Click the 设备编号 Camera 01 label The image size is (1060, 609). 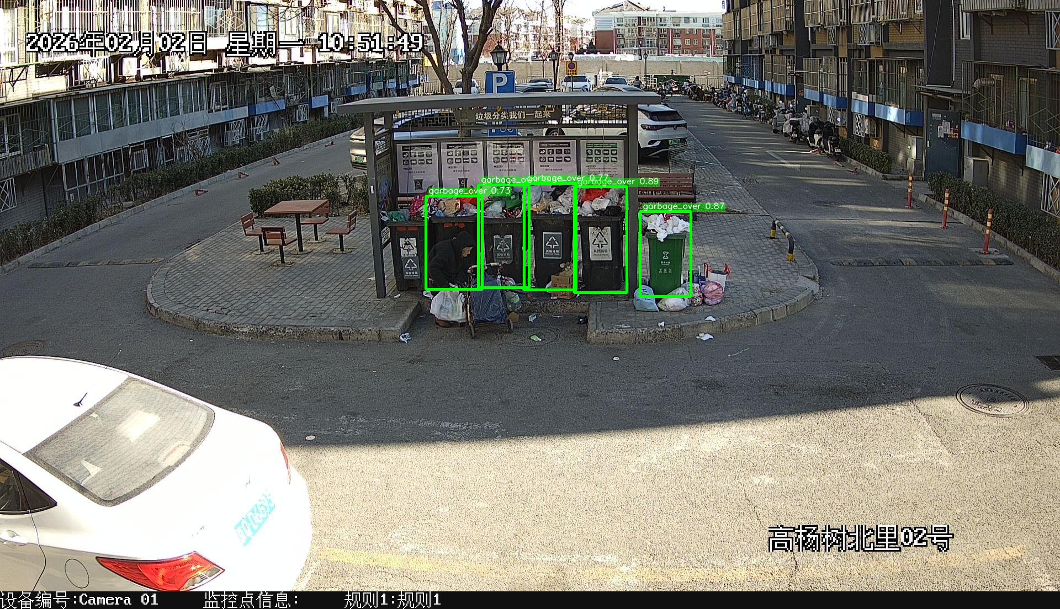79,600
